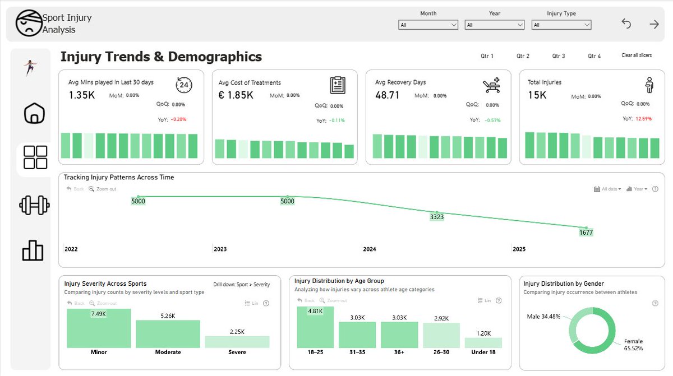Open the Home page from sidebar
The width and height of the screenshot is (673, 376).
[34, 113]
